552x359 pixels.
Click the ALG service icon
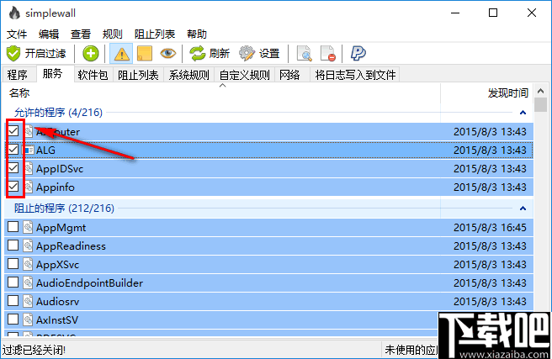(28, 150)
